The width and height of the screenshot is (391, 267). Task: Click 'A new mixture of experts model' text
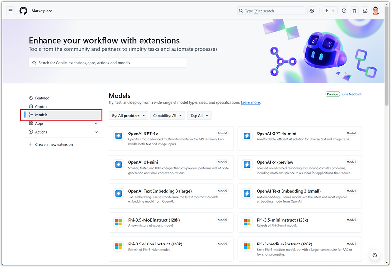point(151,225)
